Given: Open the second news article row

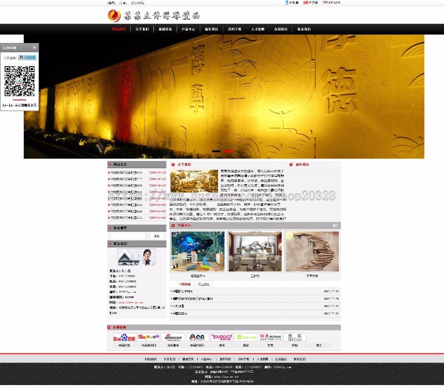Looking at the screenshot, I should pyautogui.click(x=255, y=299).
